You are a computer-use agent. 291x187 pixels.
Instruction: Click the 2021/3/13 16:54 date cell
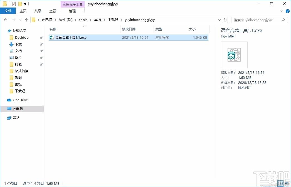pos(135,38)
